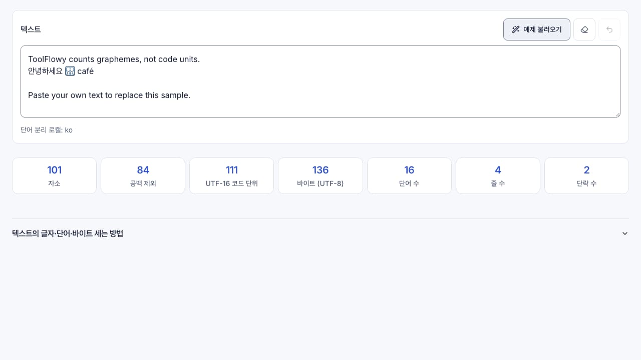Click the undo arrow icon
This screenshot has width=641, height=360.
[609, 29]
